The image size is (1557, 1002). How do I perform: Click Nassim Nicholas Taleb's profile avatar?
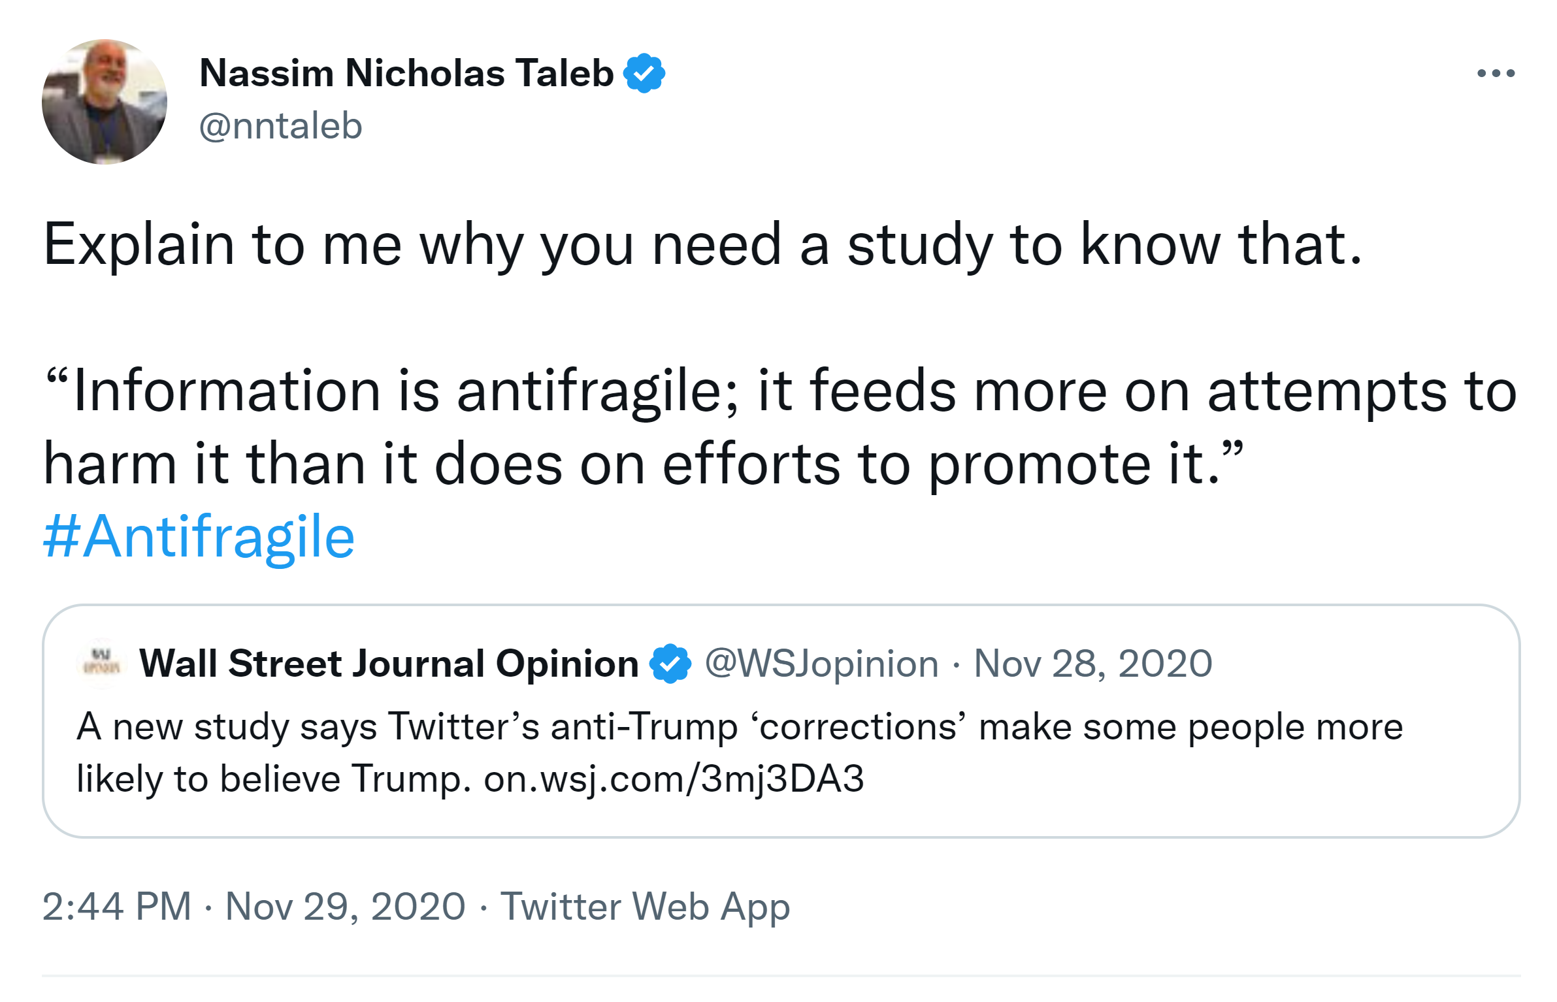105,102
